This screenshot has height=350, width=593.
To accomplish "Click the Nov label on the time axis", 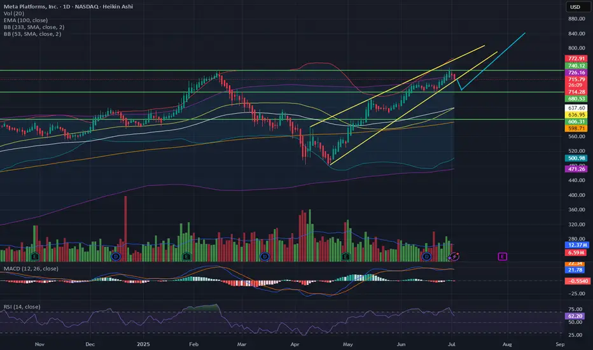I will (39, 344).
